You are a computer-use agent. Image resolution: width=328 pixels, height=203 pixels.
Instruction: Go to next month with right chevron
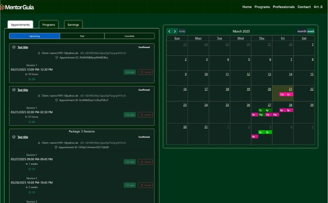(x=175, y=31)
